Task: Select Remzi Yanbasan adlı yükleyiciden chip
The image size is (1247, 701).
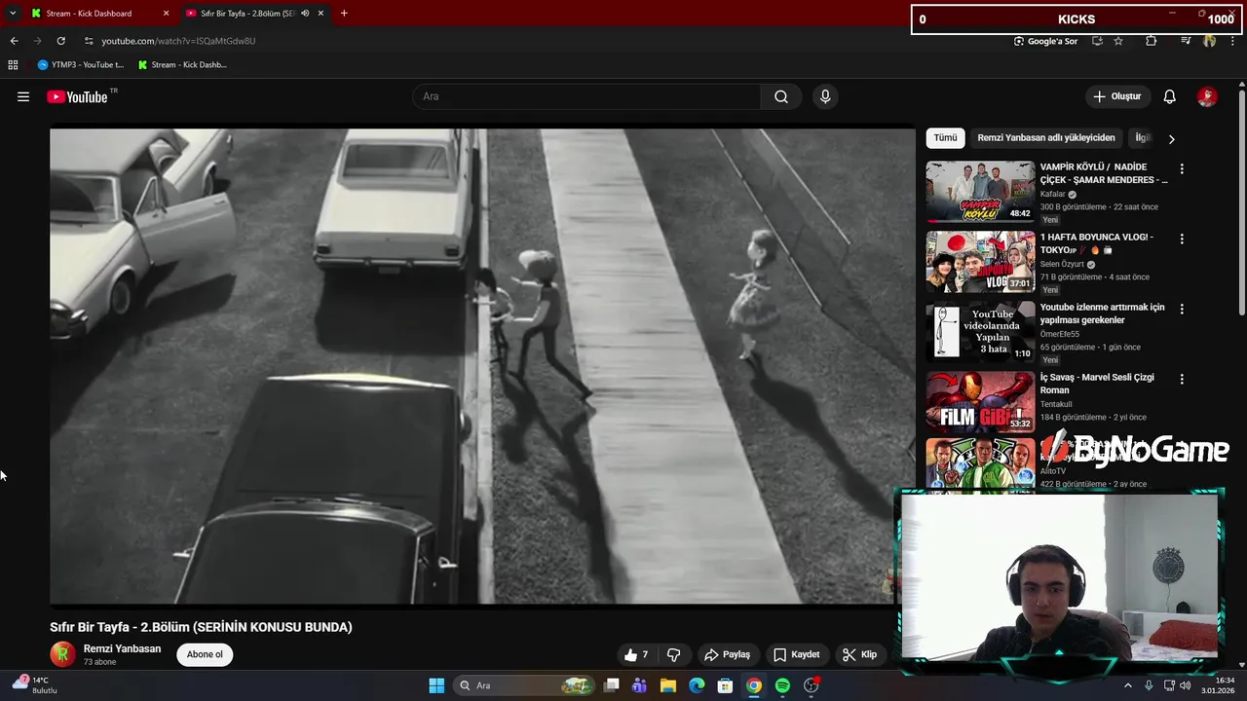Action: (1046, 138)
